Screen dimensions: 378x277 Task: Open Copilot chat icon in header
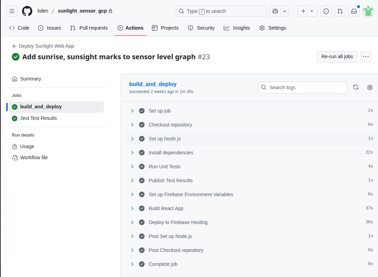point(275,11)
